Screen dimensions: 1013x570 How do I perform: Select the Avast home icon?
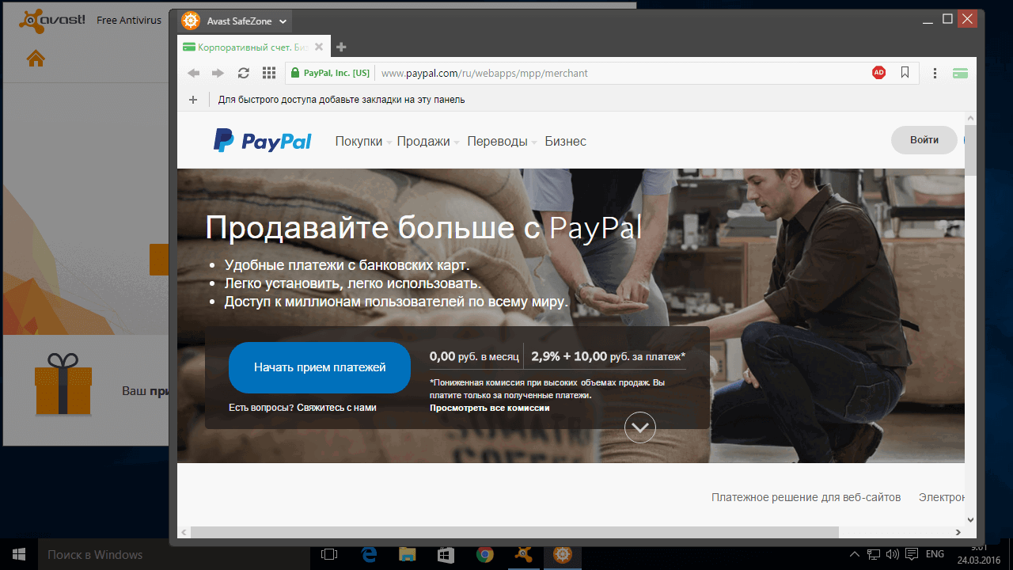pyautogui.click(x=35, y=59)
